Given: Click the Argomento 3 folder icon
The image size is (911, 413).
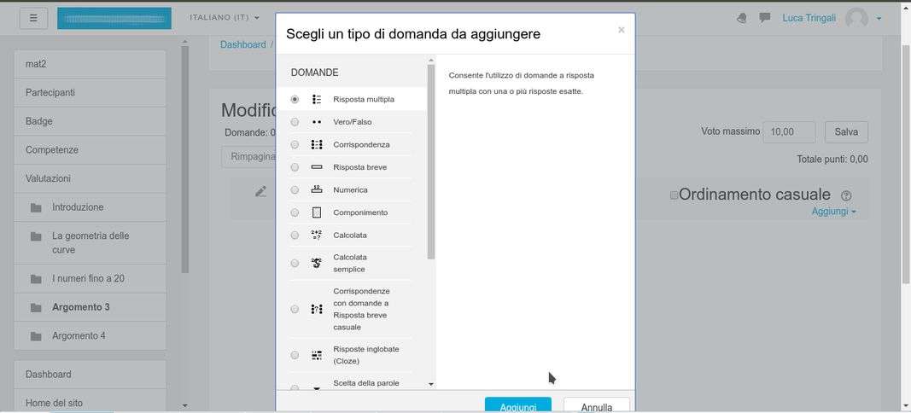Looking at the screenshot, I should 36,307.
